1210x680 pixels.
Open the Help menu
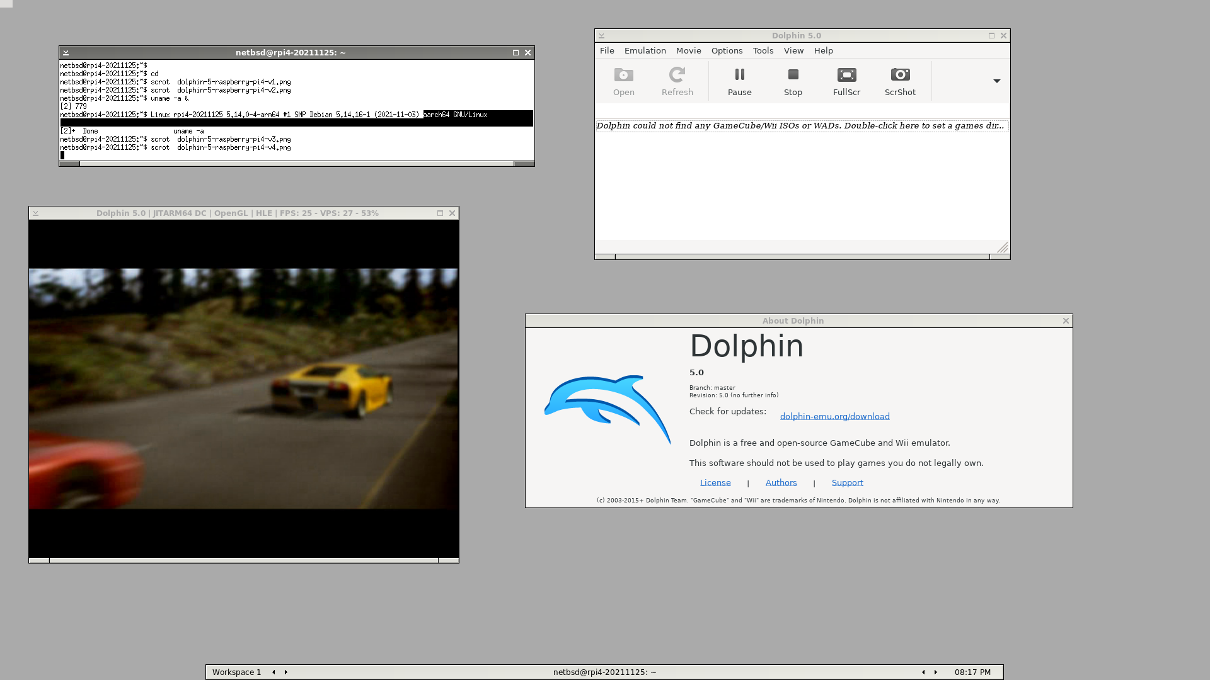click(x=823, y=50)
